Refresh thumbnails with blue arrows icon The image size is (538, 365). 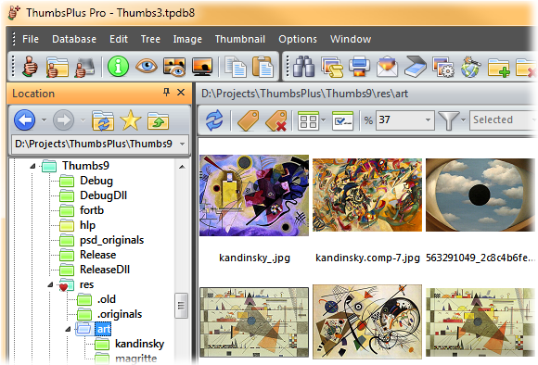[214, 120]
